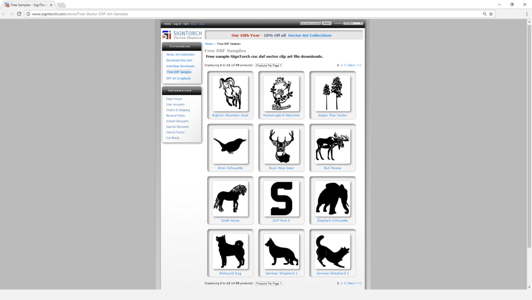
Task: Click Home in the site navigation
Action: click(167, 23)
